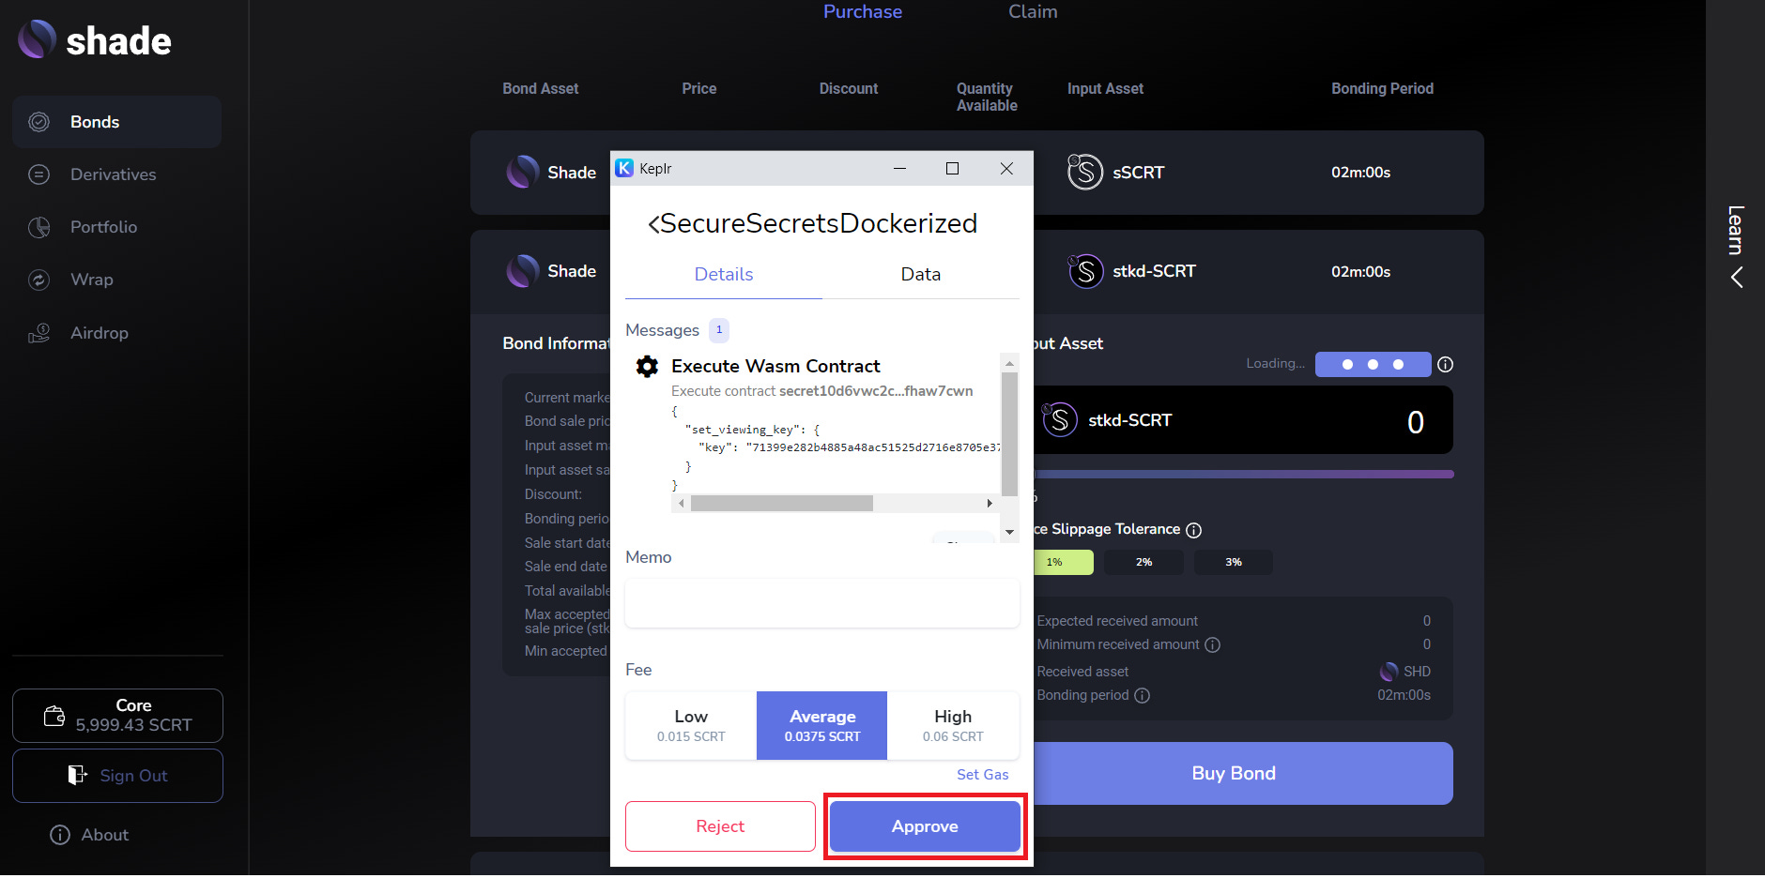Choose the Average fee option
The image size is (1765, 878).
pyautogui.click(x=822, y=725)
